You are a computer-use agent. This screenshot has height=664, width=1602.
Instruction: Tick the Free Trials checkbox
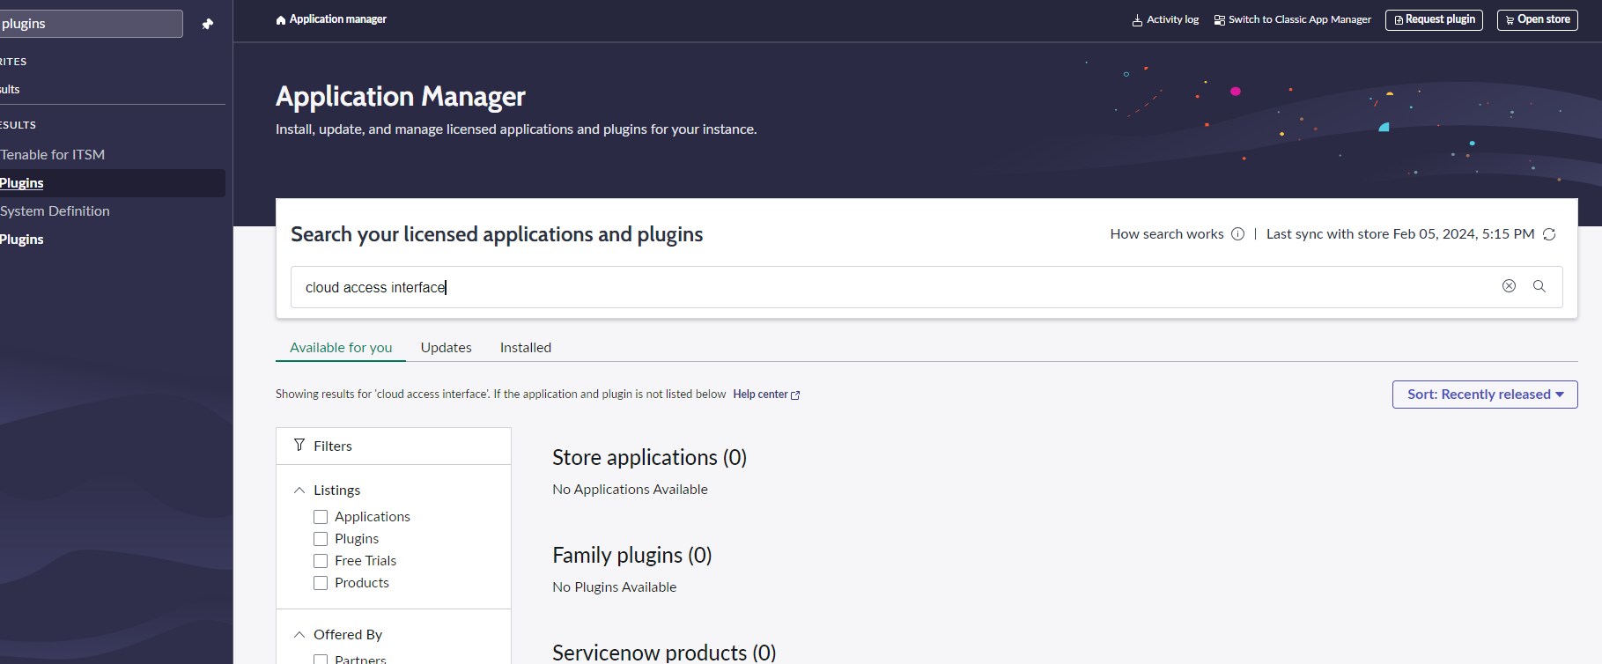click(x=321, y=561)
